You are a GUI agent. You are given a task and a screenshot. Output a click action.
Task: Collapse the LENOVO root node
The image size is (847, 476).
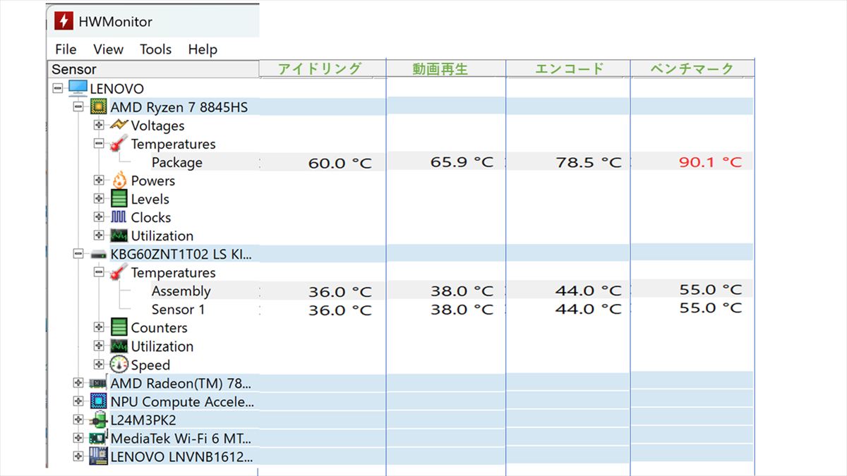(x=58, y=89)
